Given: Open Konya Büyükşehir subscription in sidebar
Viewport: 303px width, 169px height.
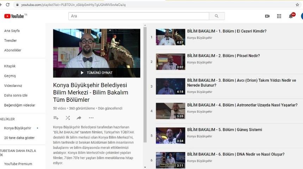Looking at the screenshot, I should pyautogui.click(x=18, y=128).
